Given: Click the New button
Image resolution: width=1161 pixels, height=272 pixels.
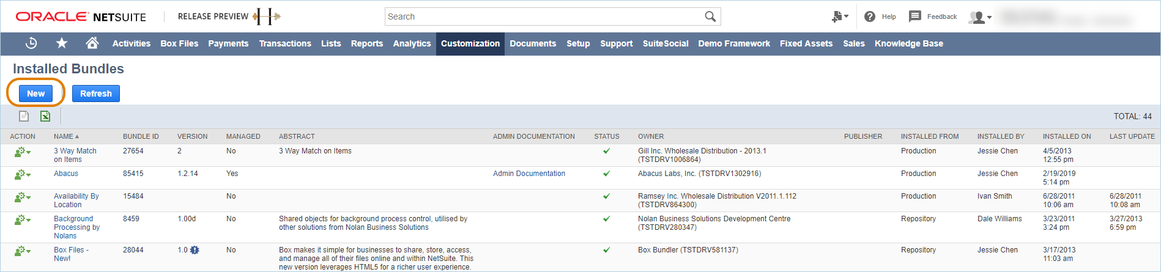Looking at the screenshot, I should click(x=35, y=94).
